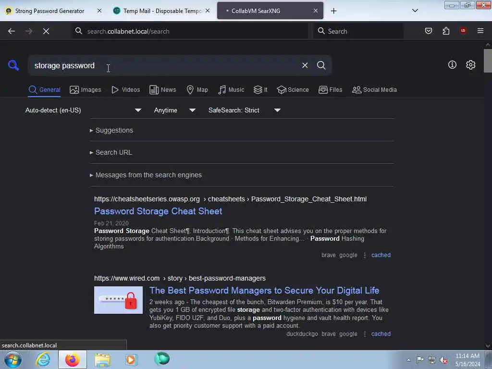Open options for Wired result engines menu
This screenshot has width=492, height=369.
pos(365,334)
